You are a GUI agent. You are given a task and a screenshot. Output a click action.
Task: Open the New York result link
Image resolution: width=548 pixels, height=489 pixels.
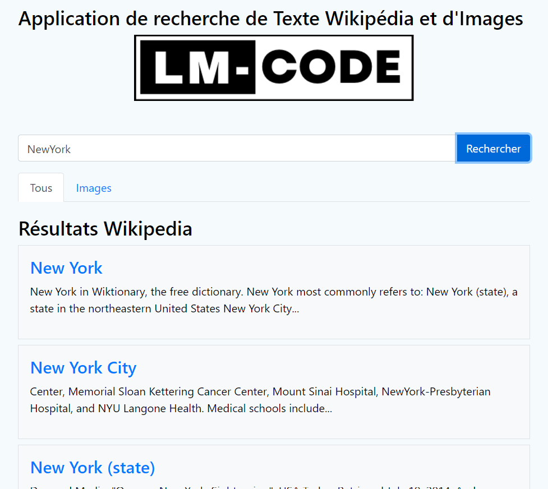(66, 268)
